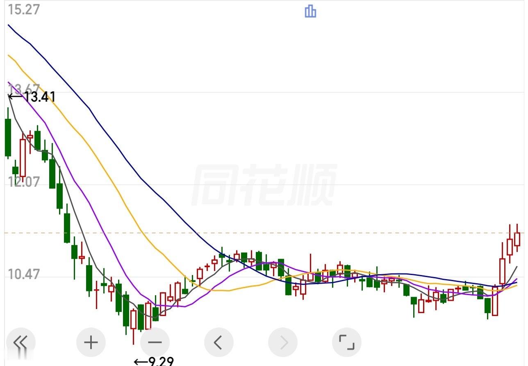Screen dimensions: 528x366
Task: Jump to earliest data with double-left arrows
Action: [20, 342]
